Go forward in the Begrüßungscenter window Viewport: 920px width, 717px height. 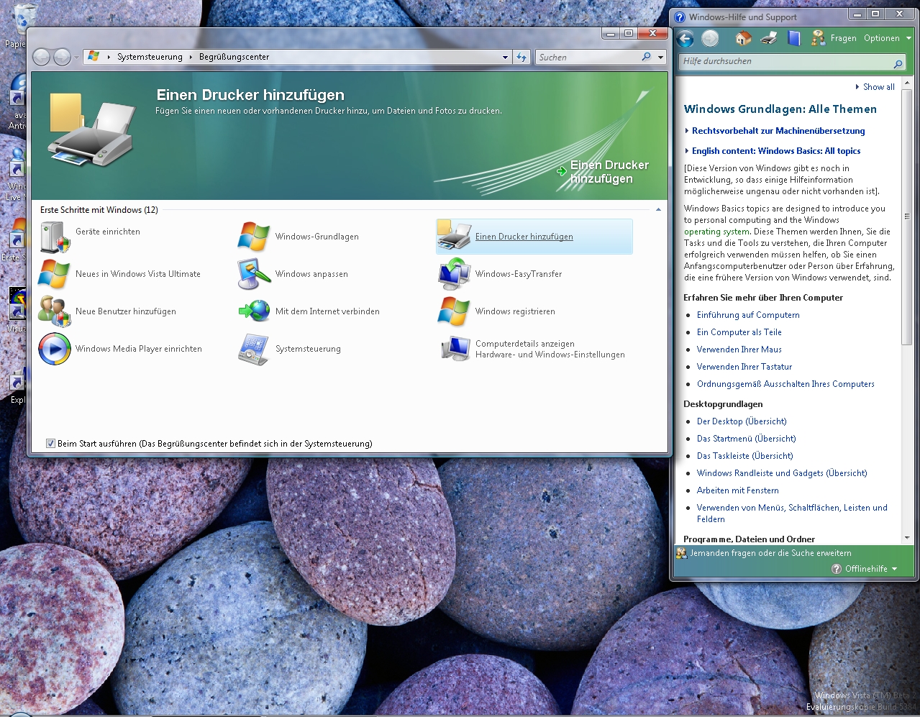[63, 57]
